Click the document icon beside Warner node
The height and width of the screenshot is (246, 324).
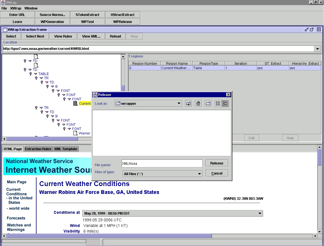coord(75,133)
